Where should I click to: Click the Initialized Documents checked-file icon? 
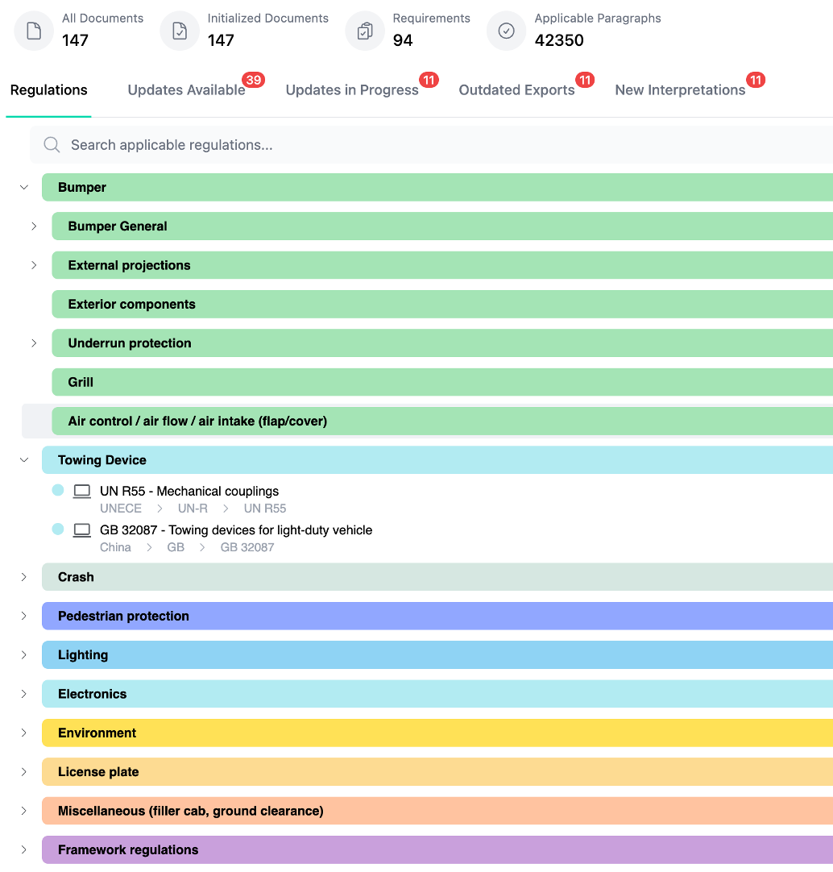180,31
